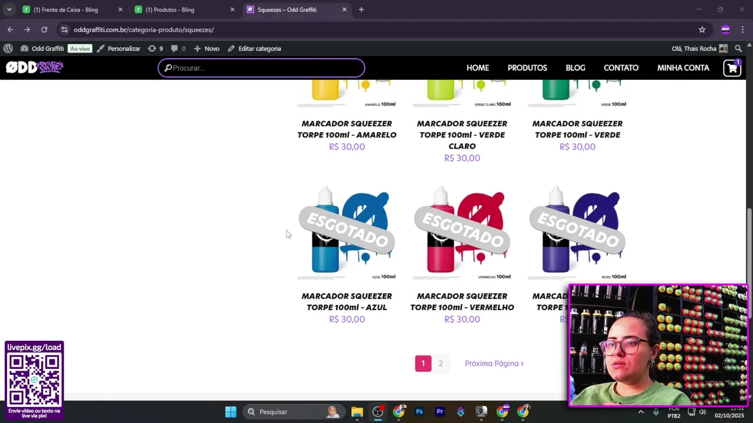Click the ODD Store logo
Viewport: 753px width, 423px height.
point(34,68)
